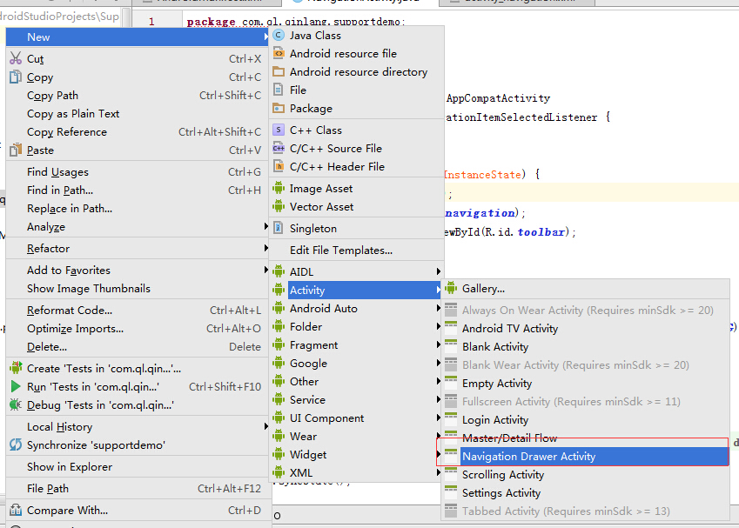Expand the Android Auto submenu arrow
The image size is (739, 528).
[439, 308]
